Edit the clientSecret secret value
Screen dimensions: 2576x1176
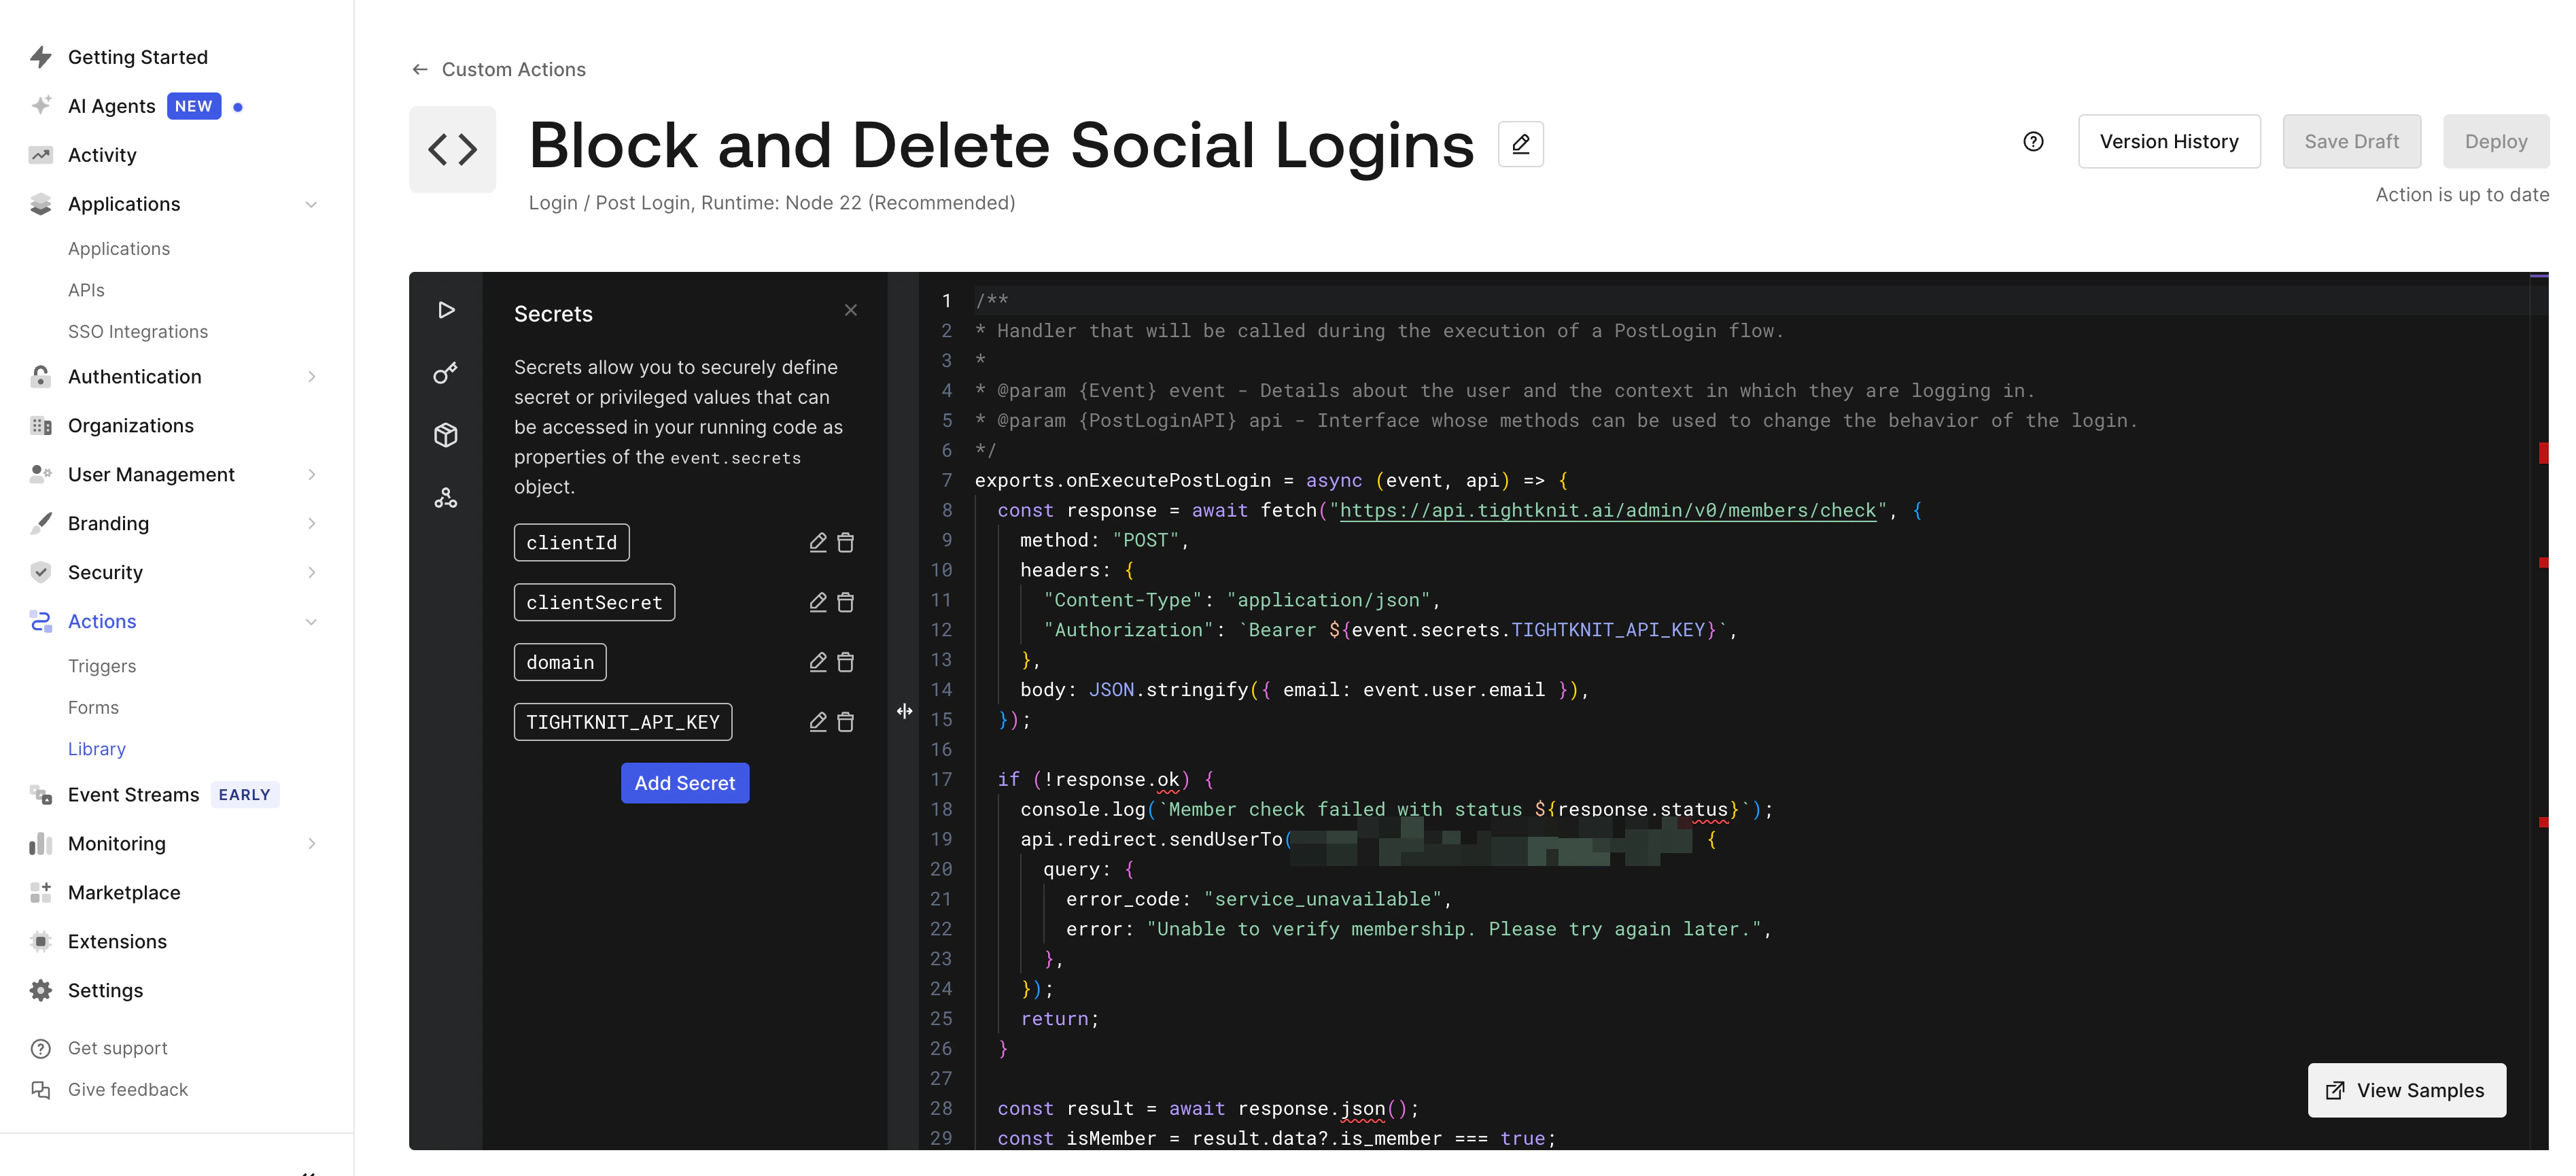818,602
